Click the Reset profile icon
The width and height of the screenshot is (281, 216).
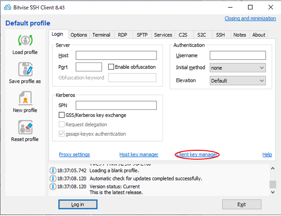pos(25,127)
